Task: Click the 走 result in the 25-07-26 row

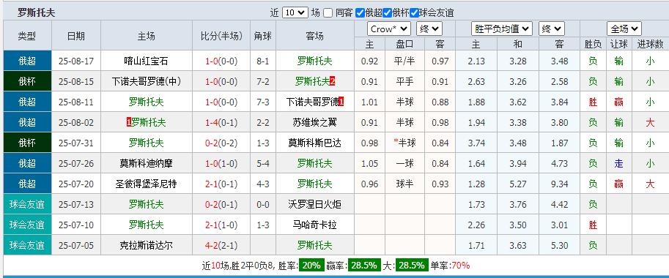Action: click(x=618, y=163)
